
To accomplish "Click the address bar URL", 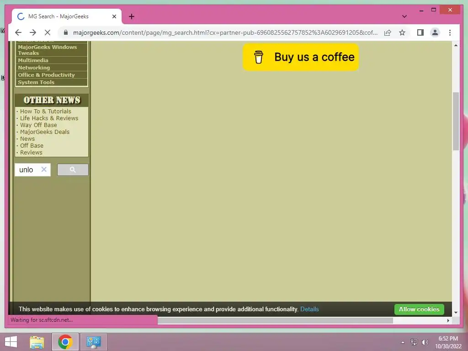I will tap(225, 32).
